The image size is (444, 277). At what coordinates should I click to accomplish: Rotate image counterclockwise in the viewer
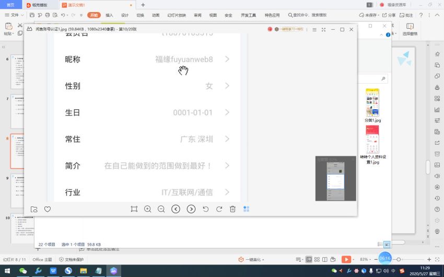206,209
